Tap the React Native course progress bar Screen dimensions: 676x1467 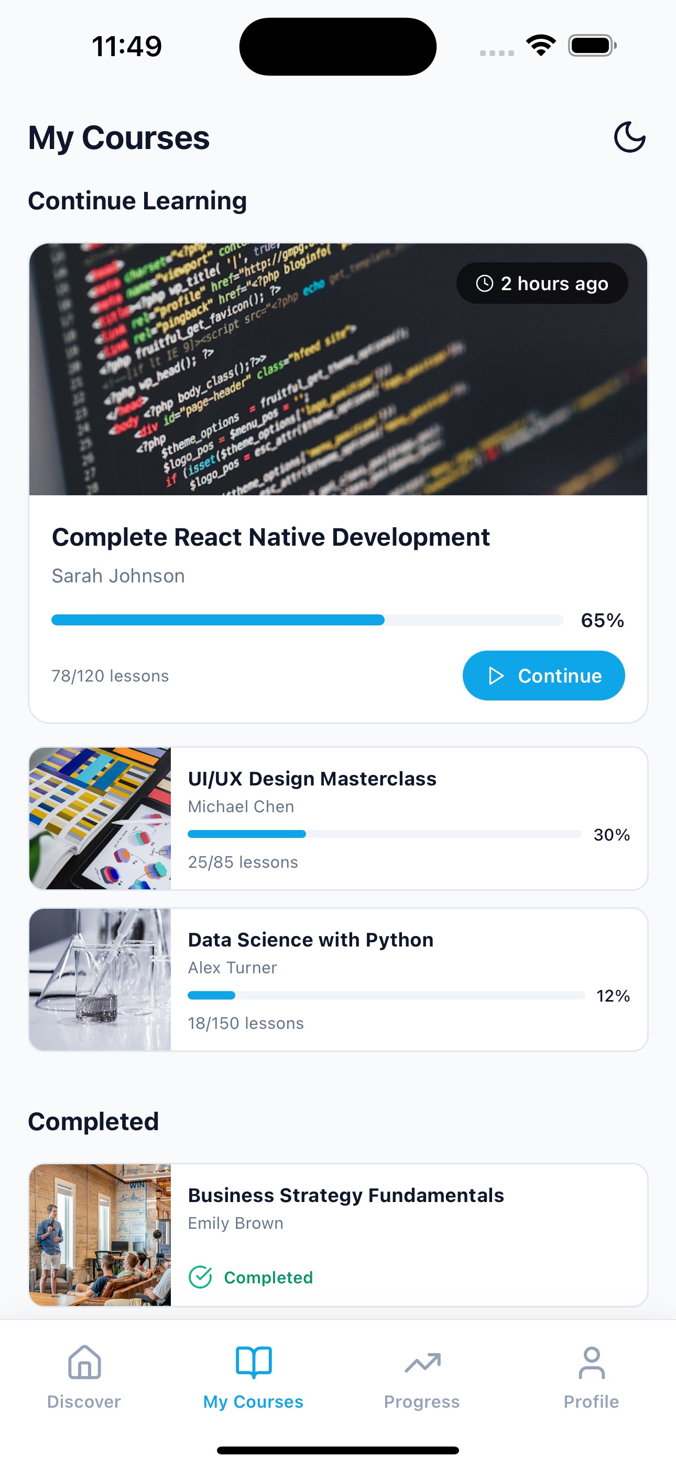pos(307,620)
